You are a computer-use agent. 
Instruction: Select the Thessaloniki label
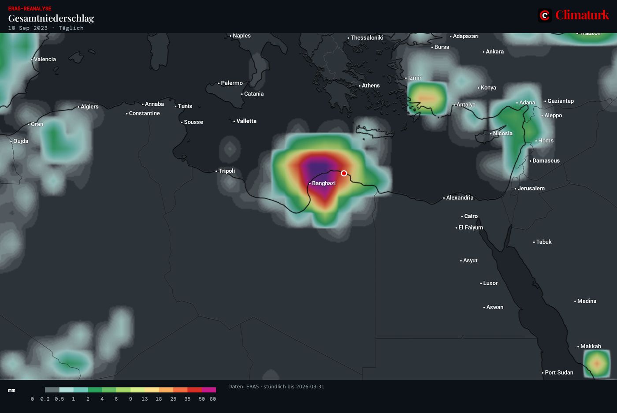(x=367, y=38)
